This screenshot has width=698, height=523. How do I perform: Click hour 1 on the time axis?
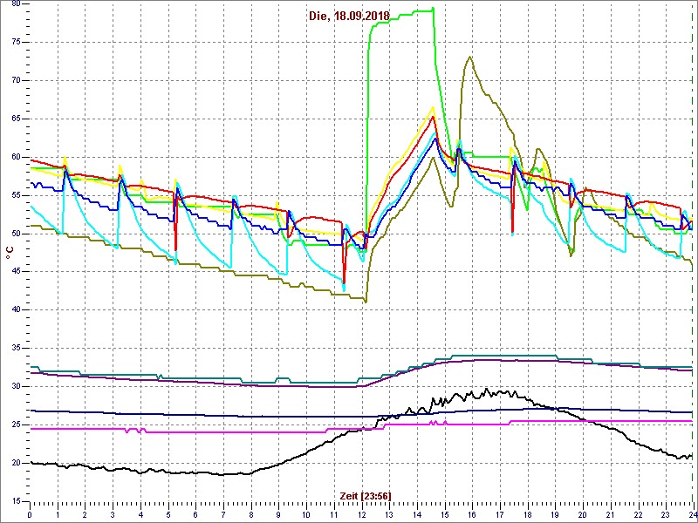(x=58, y=515)
